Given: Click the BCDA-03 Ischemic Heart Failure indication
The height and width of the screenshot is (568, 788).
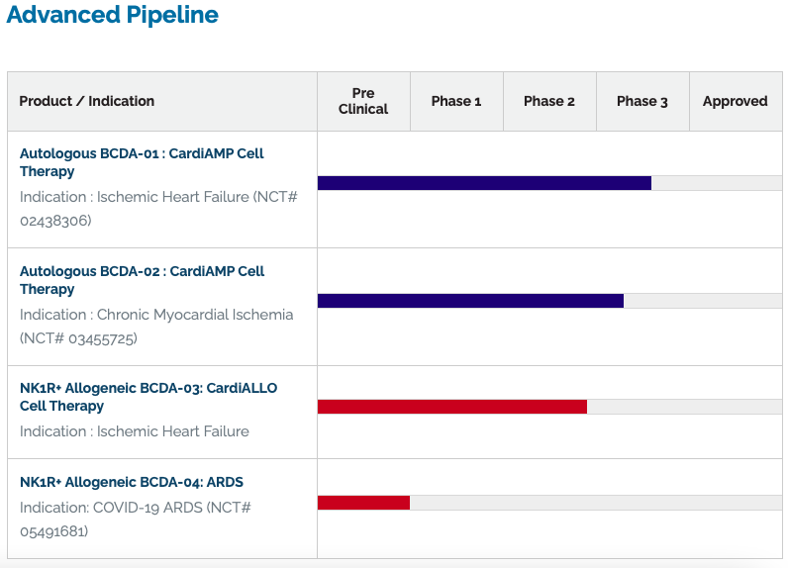Looking at the screenshot, I should (x=135, y=431).
